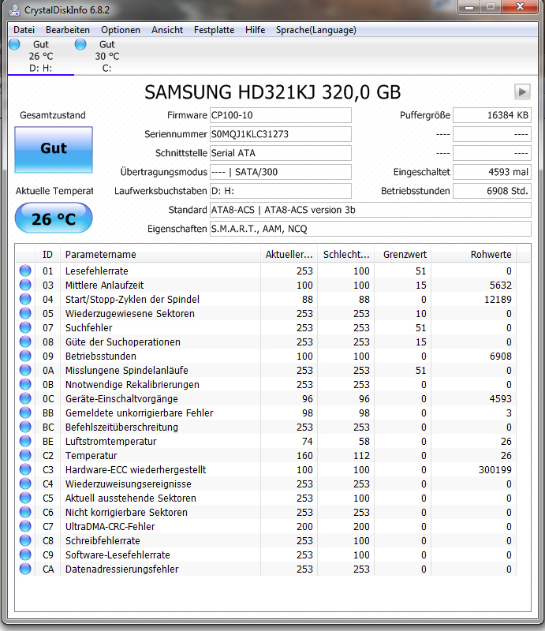The height and width of the screenshot is (631, 545).
Task: Click status orb of Datenadressierungsfehler row
Action: pos(25,569)
